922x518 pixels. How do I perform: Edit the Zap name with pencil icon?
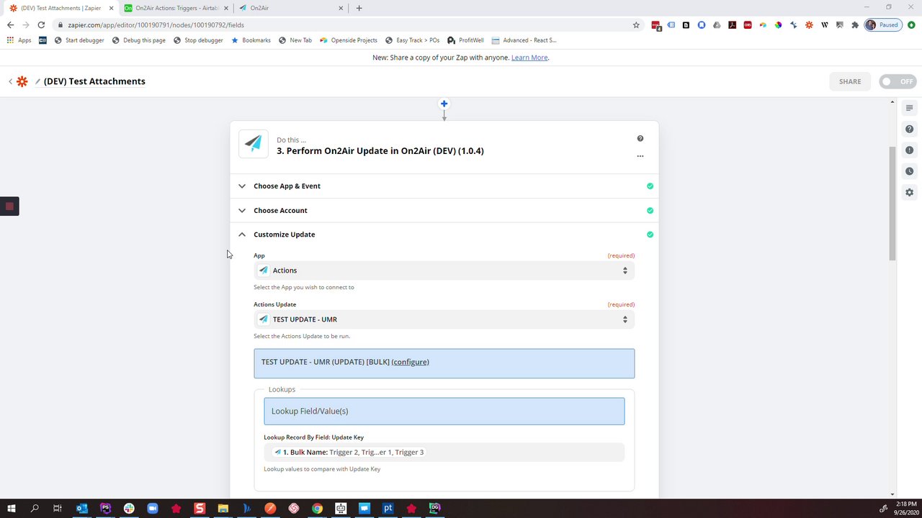click(37, 81)
